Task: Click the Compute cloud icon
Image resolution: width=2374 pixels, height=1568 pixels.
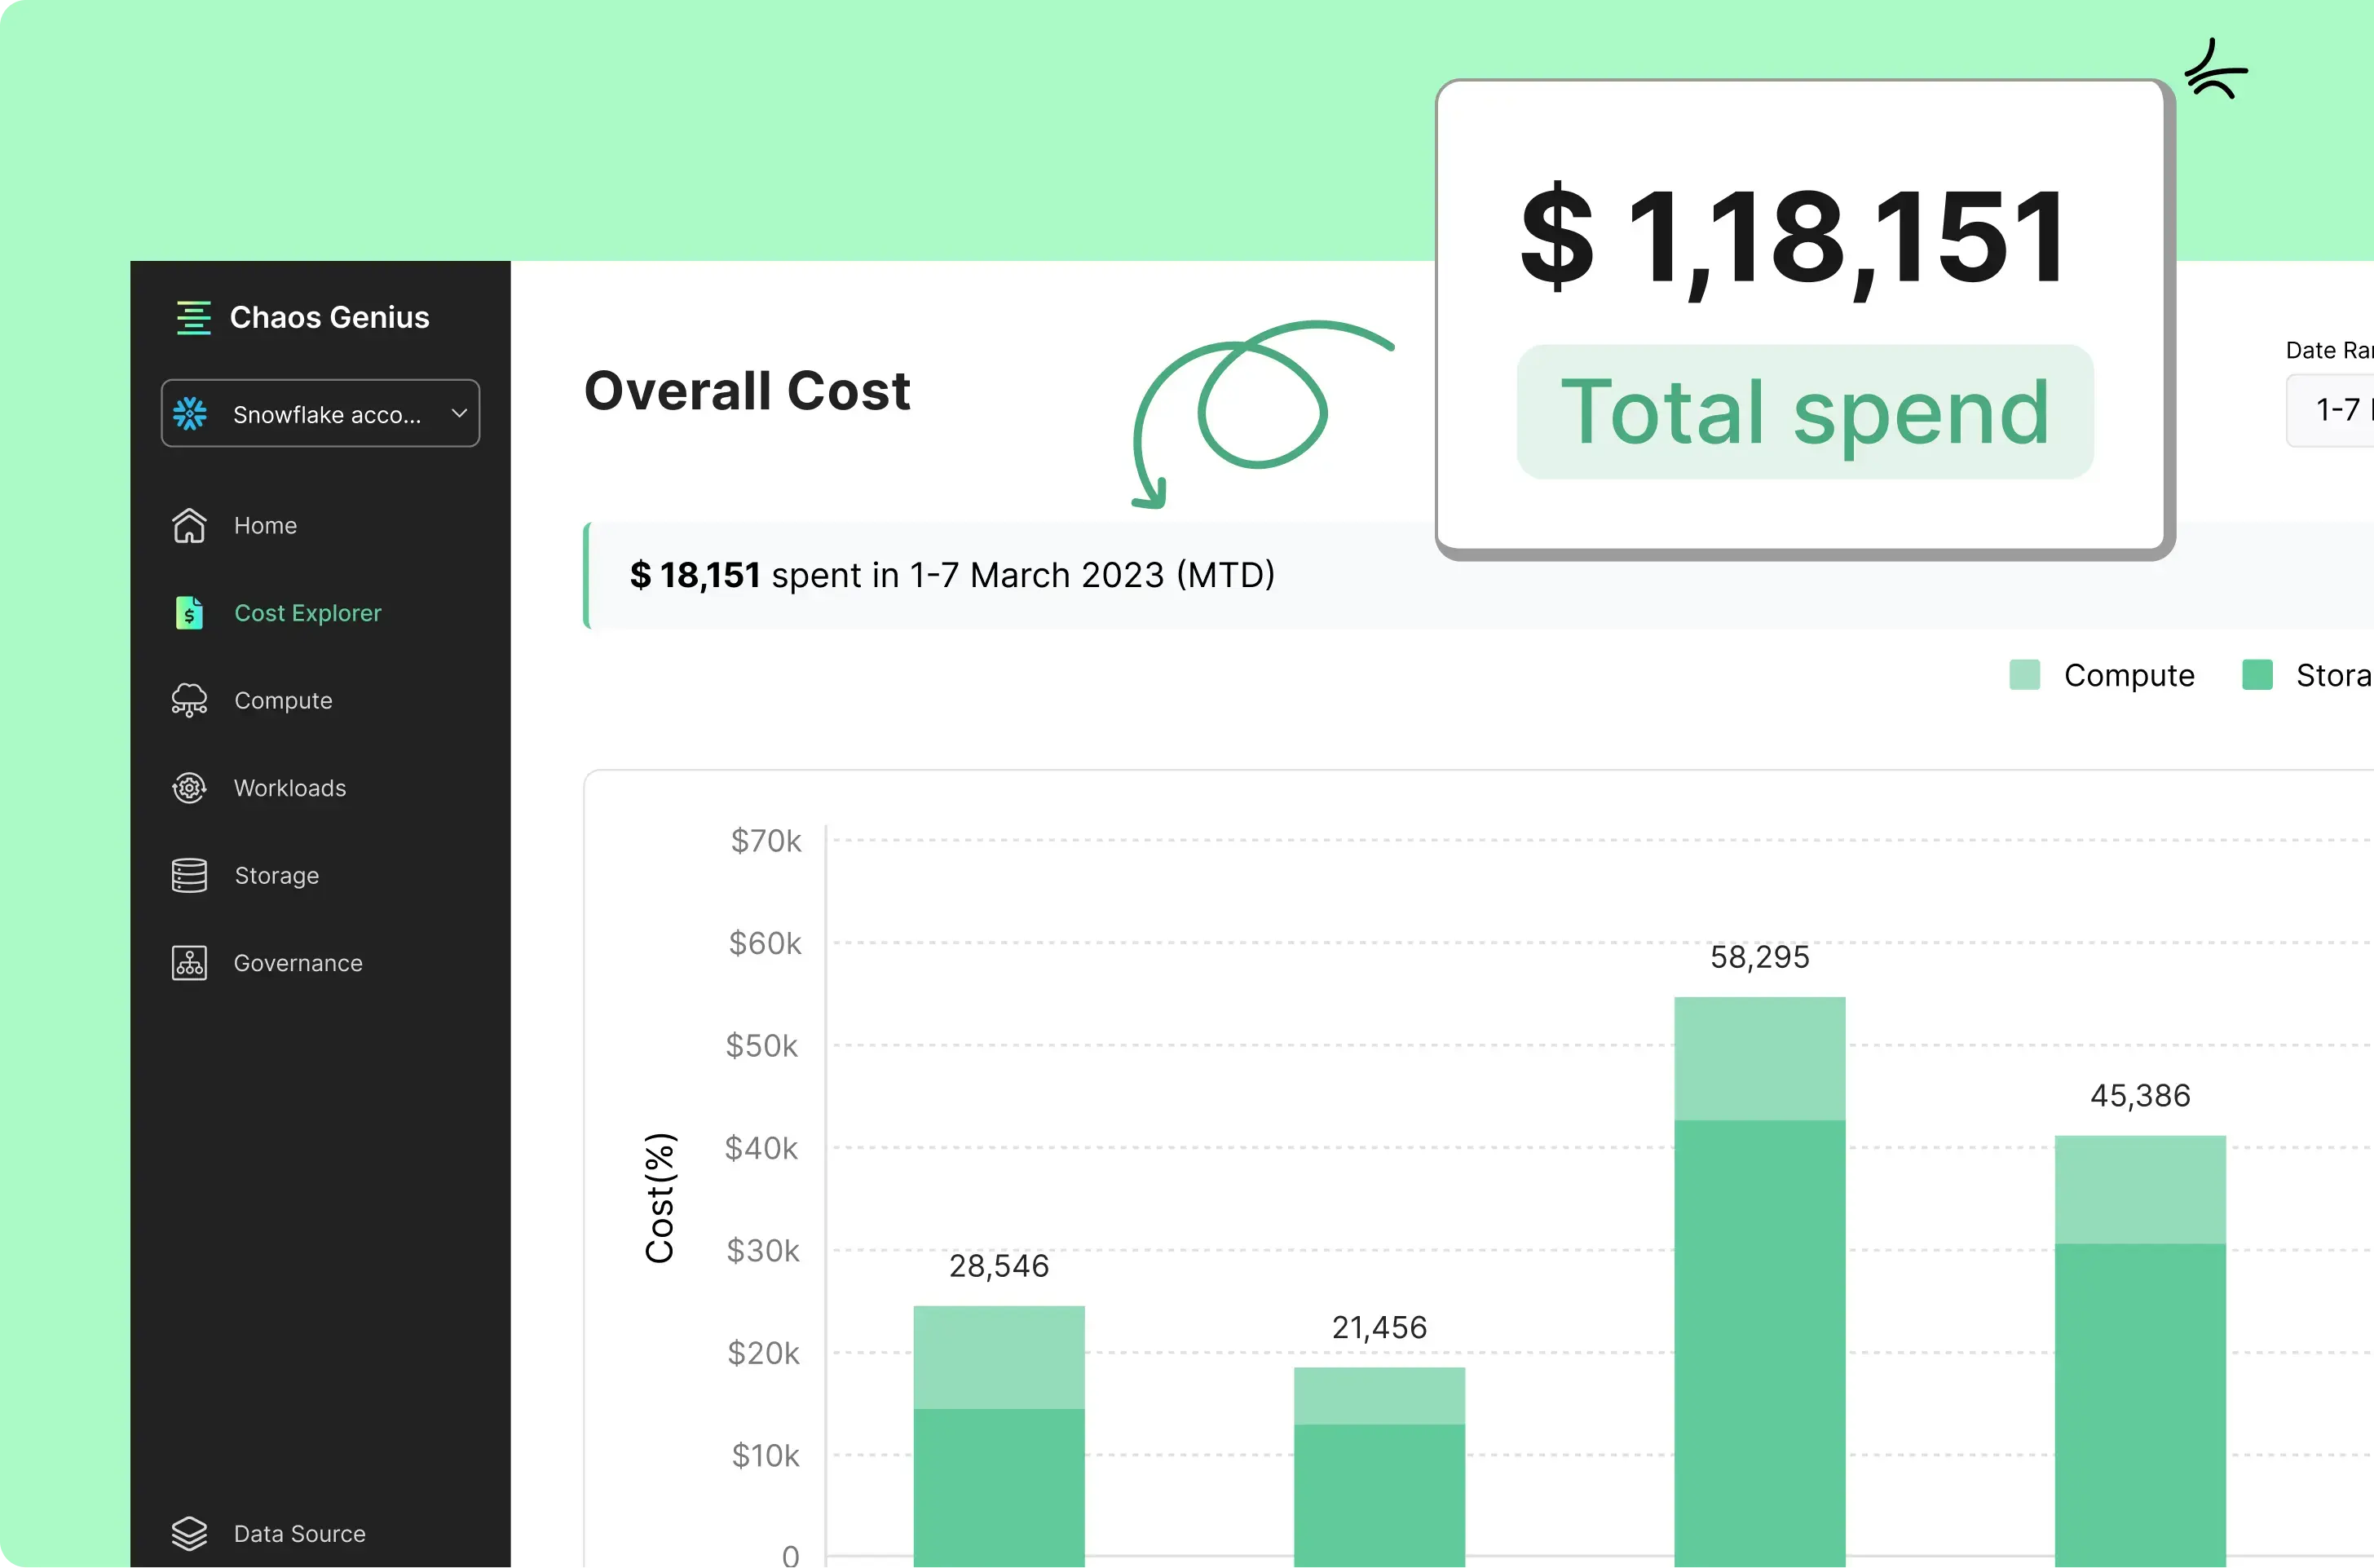Action: pyautogui.click(x=189, y=701)
